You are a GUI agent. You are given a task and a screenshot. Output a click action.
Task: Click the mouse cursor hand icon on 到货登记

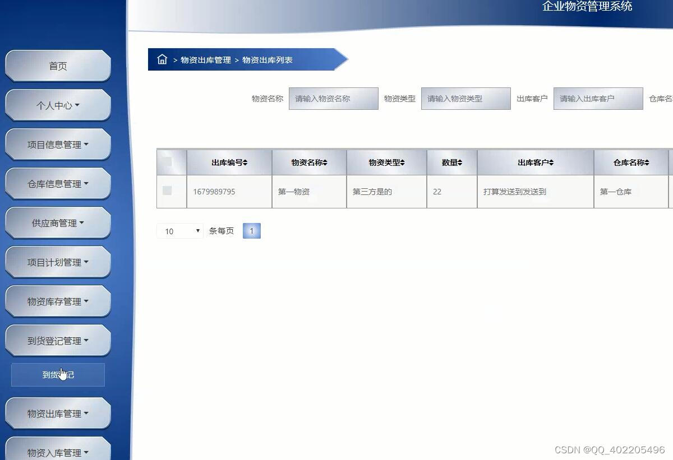[63, 373]
